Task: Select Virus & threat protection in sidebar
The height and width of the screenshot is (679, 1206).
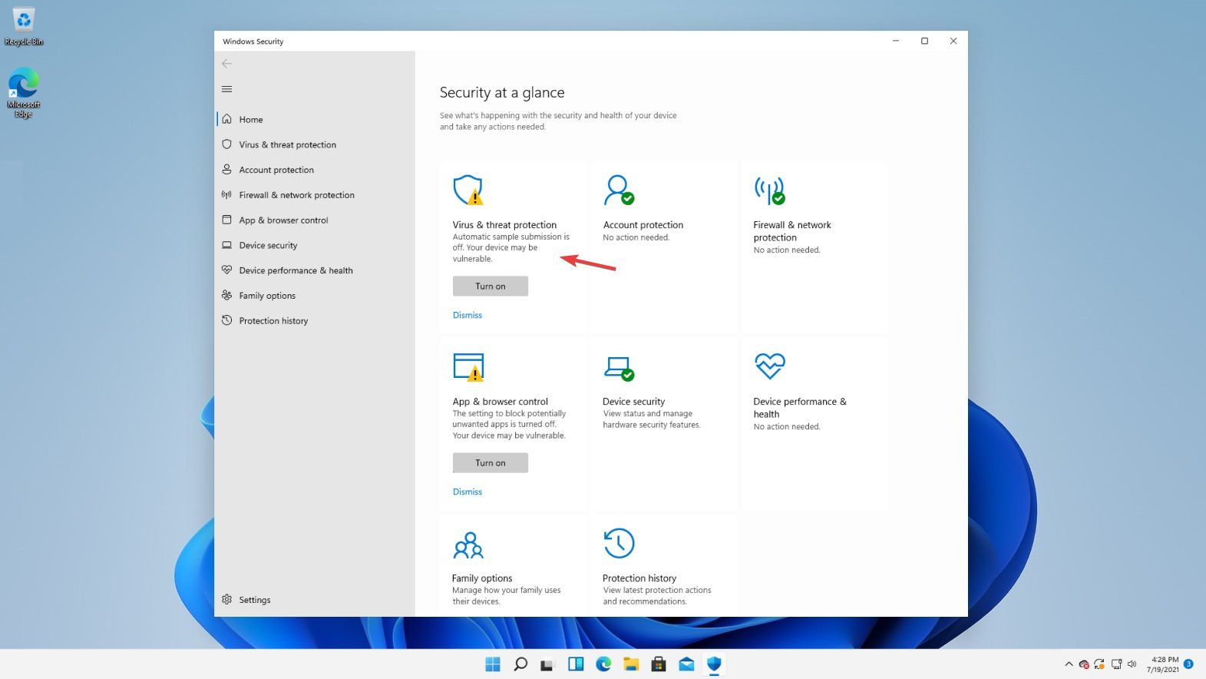Action: [x=315, y=144]
